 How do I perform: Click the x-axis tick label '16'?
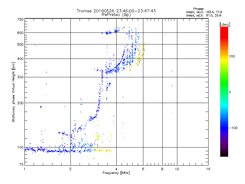(208, 169)
